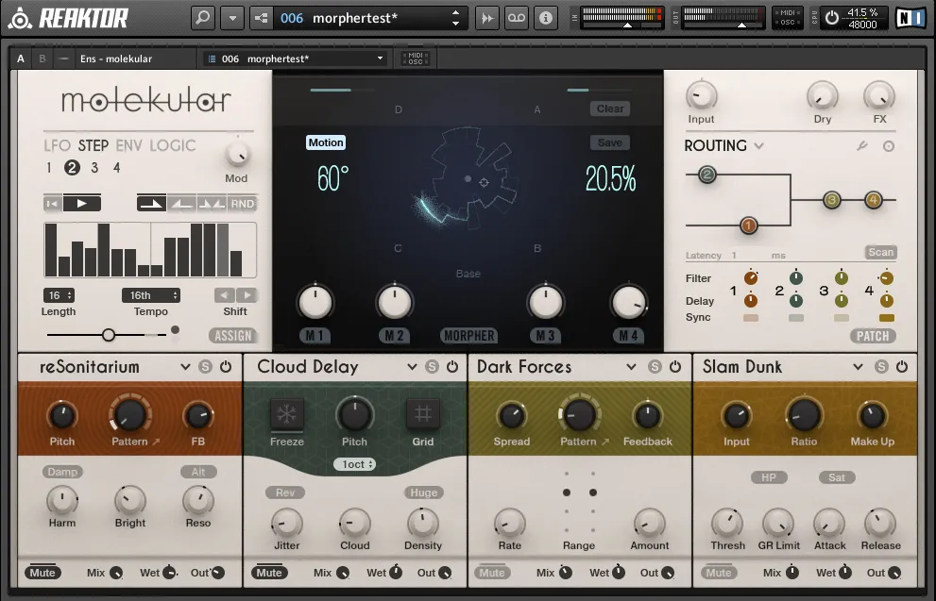The image size is (936, 601).
Task: Click the fast-forward skip button in header
Action: click(x=487, y=18)
